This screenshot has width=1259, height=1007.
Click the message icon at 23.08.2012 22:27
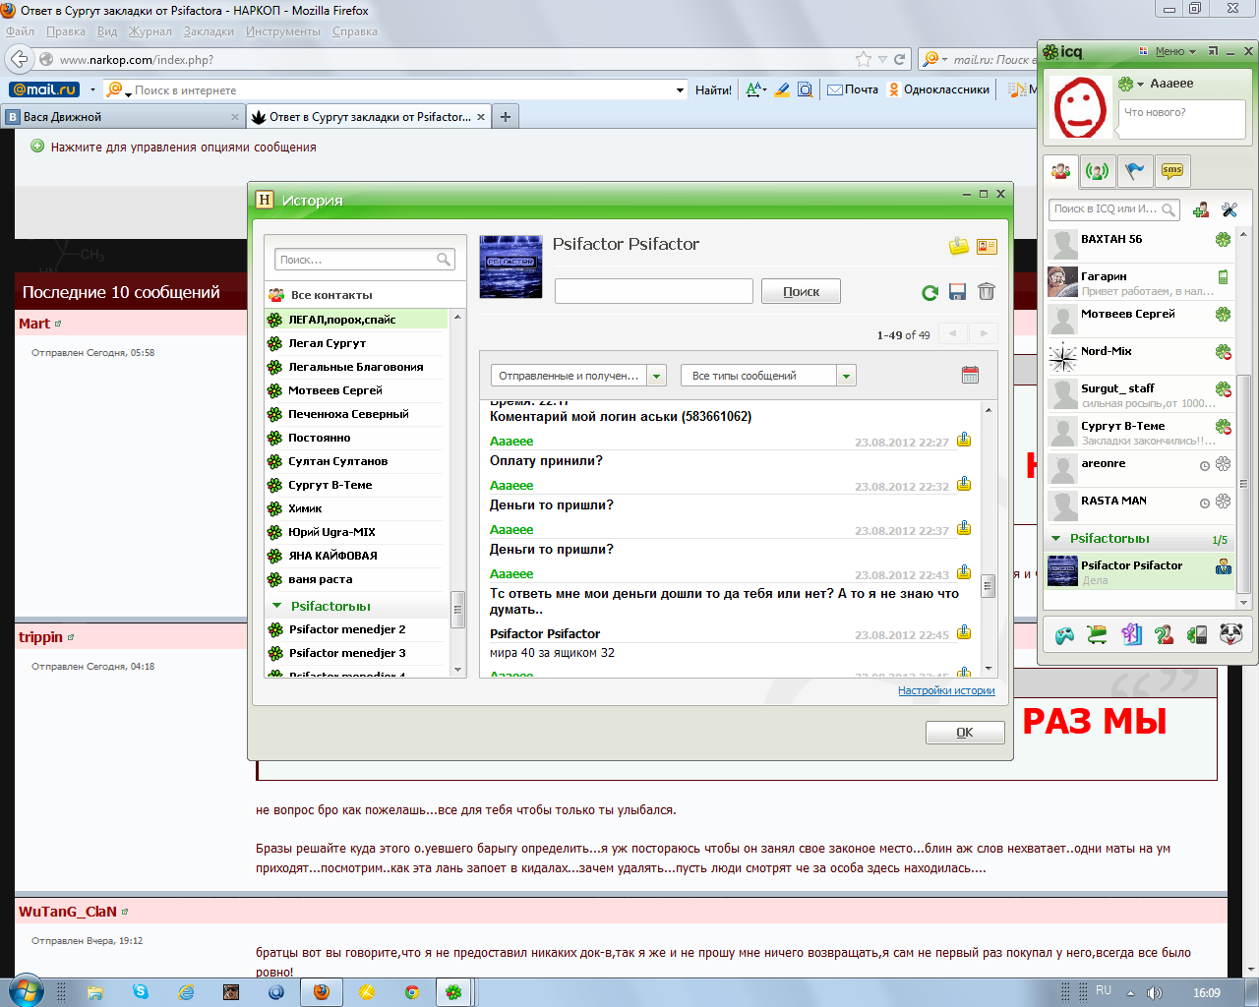[964, 440]
